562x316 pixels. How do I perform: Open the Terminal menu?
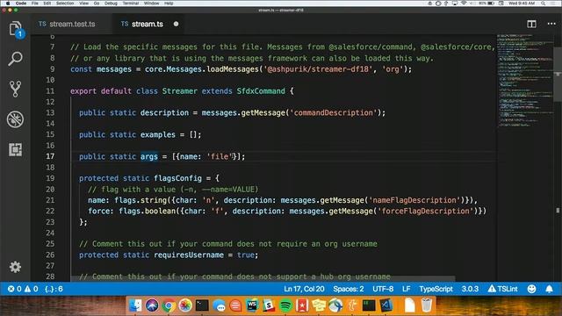pyautogui.click(x=131, y=3)
